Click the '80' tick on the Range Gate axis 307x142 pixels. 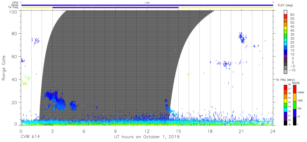pyautogui.click(x=15, y=34)
